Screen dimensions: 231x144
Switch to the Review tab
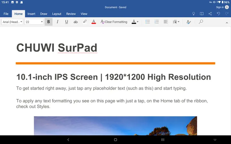pyautogui.click(x=71, y=14)
